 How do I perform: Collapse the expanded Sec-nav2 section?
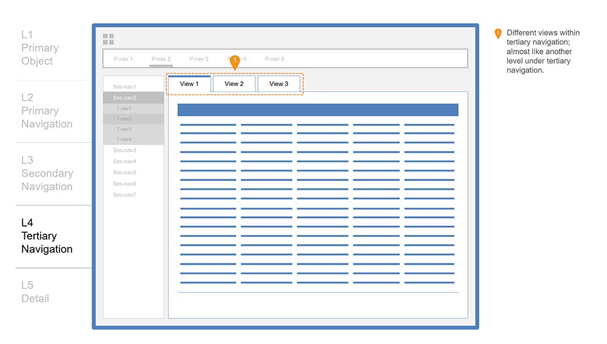(x=124, y=98)
